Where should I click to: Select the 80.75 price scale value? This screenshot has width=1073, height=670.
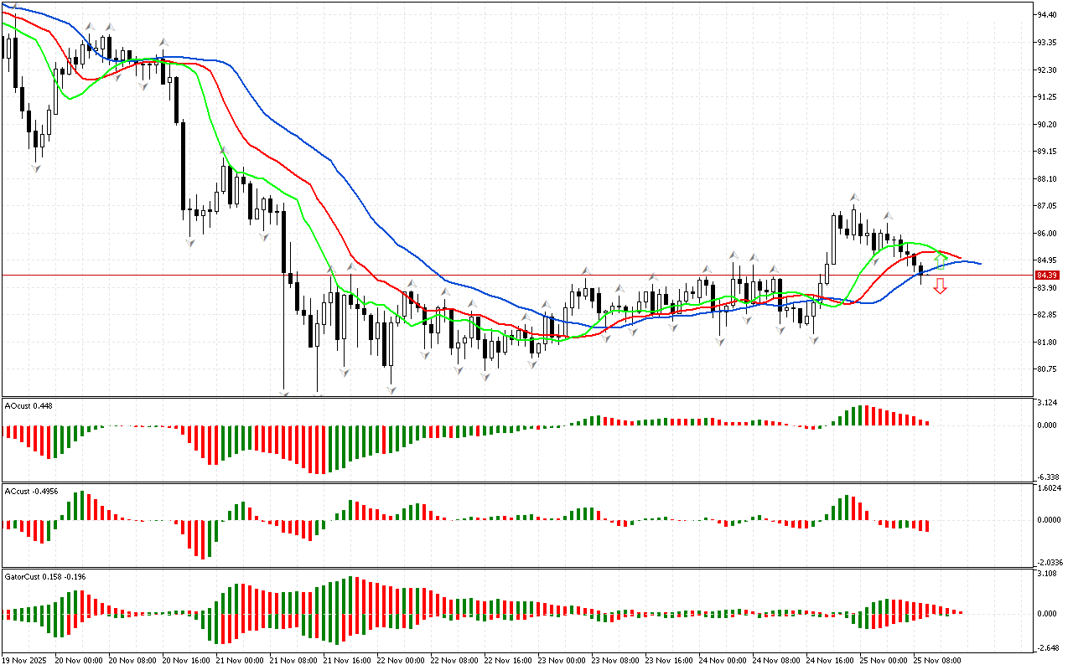pos(1044,369)
